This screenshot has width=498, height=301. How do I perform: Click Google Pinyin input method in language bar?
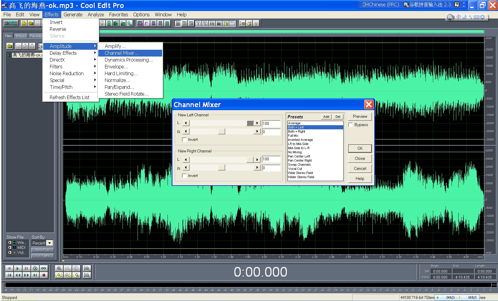click(x=427, y=5)
